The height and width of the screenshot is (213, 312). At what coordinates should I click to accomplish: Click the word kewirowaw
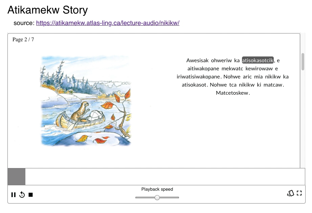point(259,69)
